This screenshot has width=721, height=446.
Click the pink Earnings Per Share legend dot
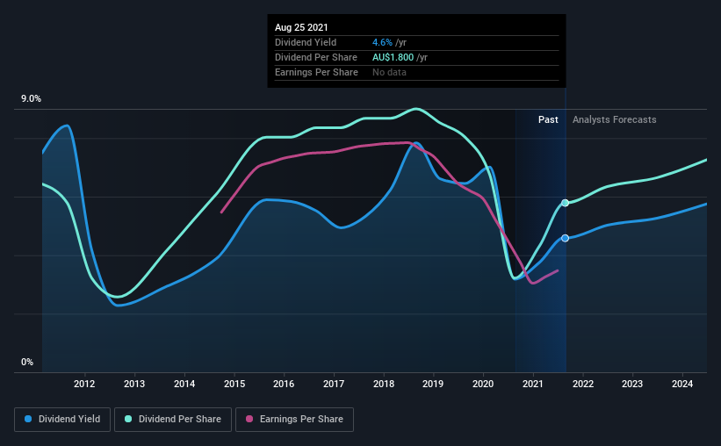(x=249, y=419)
